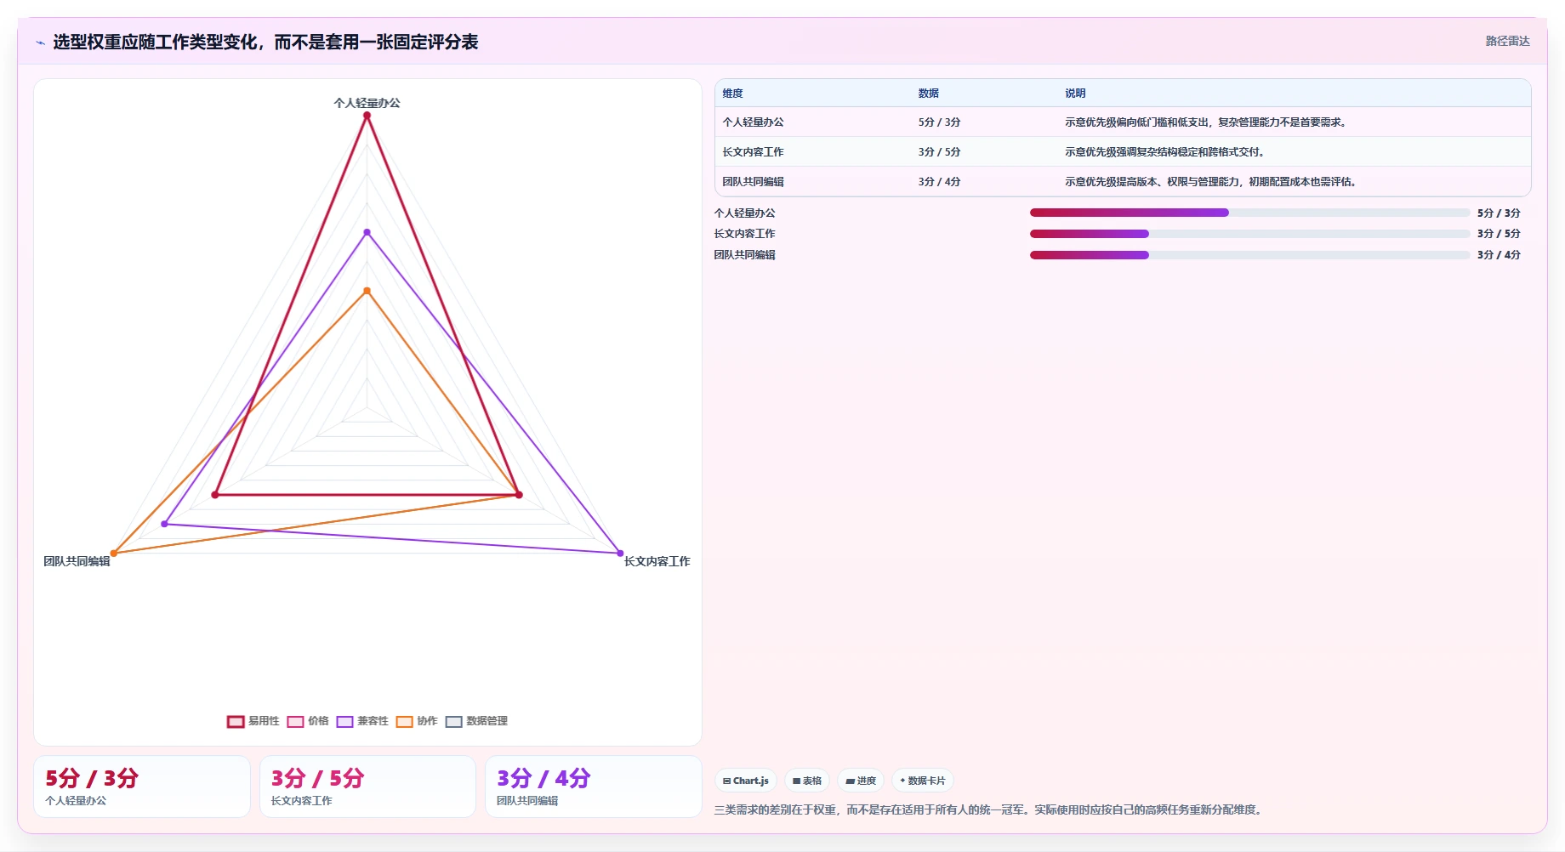Screen dimensions: 1565x852
Task: Click the purple data point on the 个人轻量办公 axis
Action: [367, 232]
